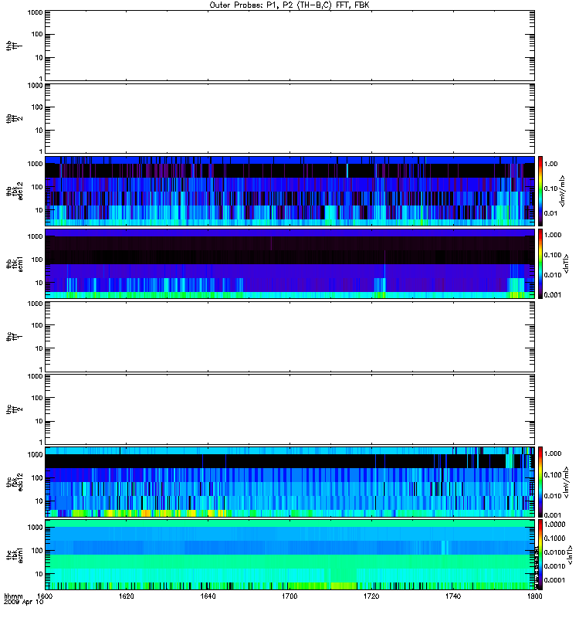Image resolution: width=579 pixels, height=618 pixels.
Task: Click the "1720" time axis label
Action: (x=371, y=596)
